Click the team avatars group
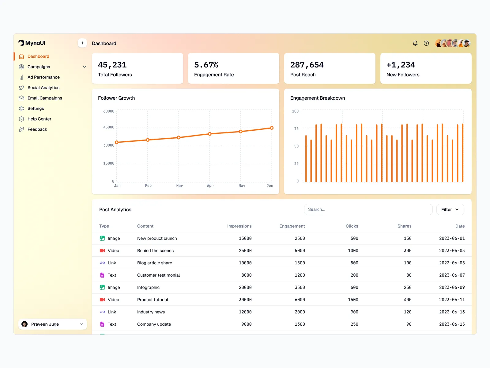The height and width of the screenshot is (368, 490). point(453,43)
